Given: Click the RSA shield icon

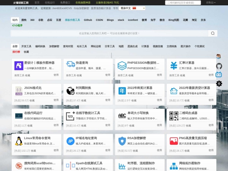Looking at the screenshot, I should coord(122,141).
